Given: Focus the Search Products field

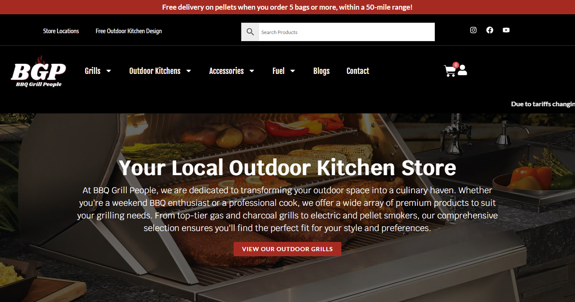Looking at the screenshot, I should tap(346, 32).
